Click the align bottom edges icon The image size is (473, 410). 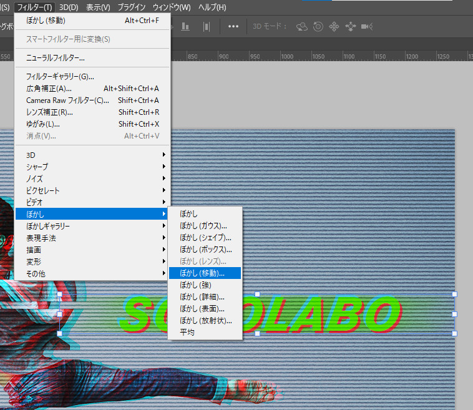(185, 26)
